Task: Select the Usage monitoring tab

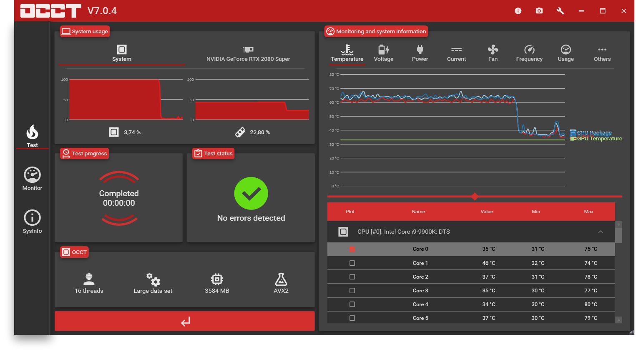Action: click(566, 54)
